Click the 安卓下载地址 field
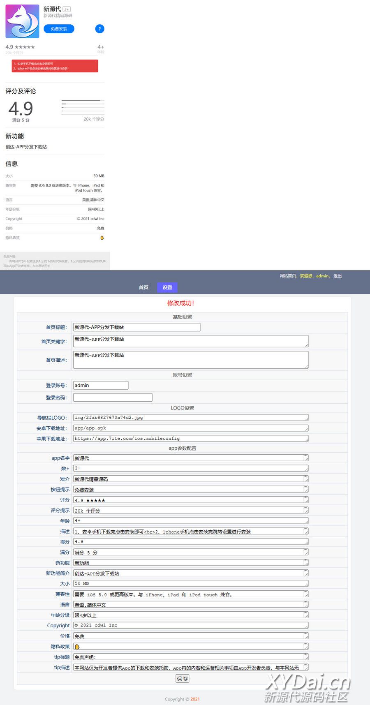The height and width of the screenshot is (705, 370). pyautogui.click(x=190, y=428)
